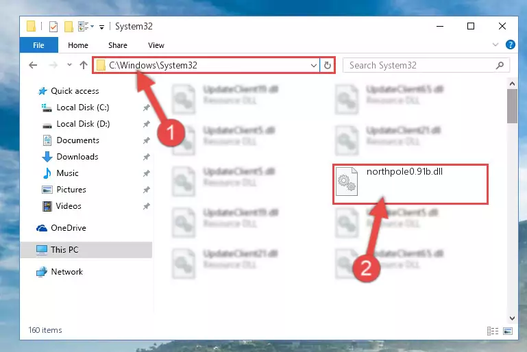Open the File menu
Screen dimensions: 527x352
38,45
